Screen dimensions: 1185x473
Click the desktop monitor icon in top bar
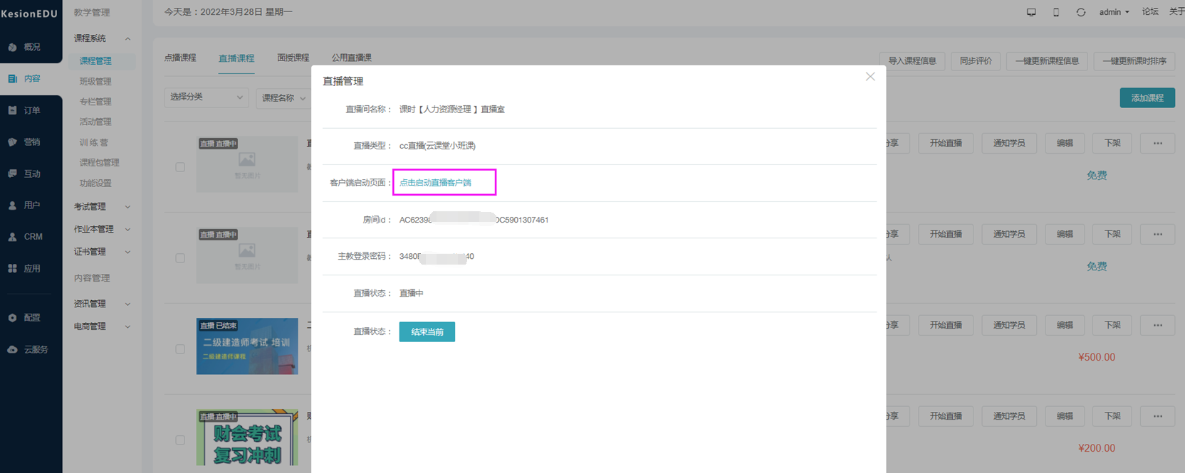[x=1030, y=12]
